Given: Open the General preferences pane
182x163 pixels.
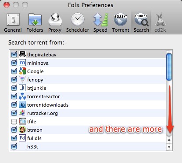Looking at the screenshot, I should pos(13,22).
